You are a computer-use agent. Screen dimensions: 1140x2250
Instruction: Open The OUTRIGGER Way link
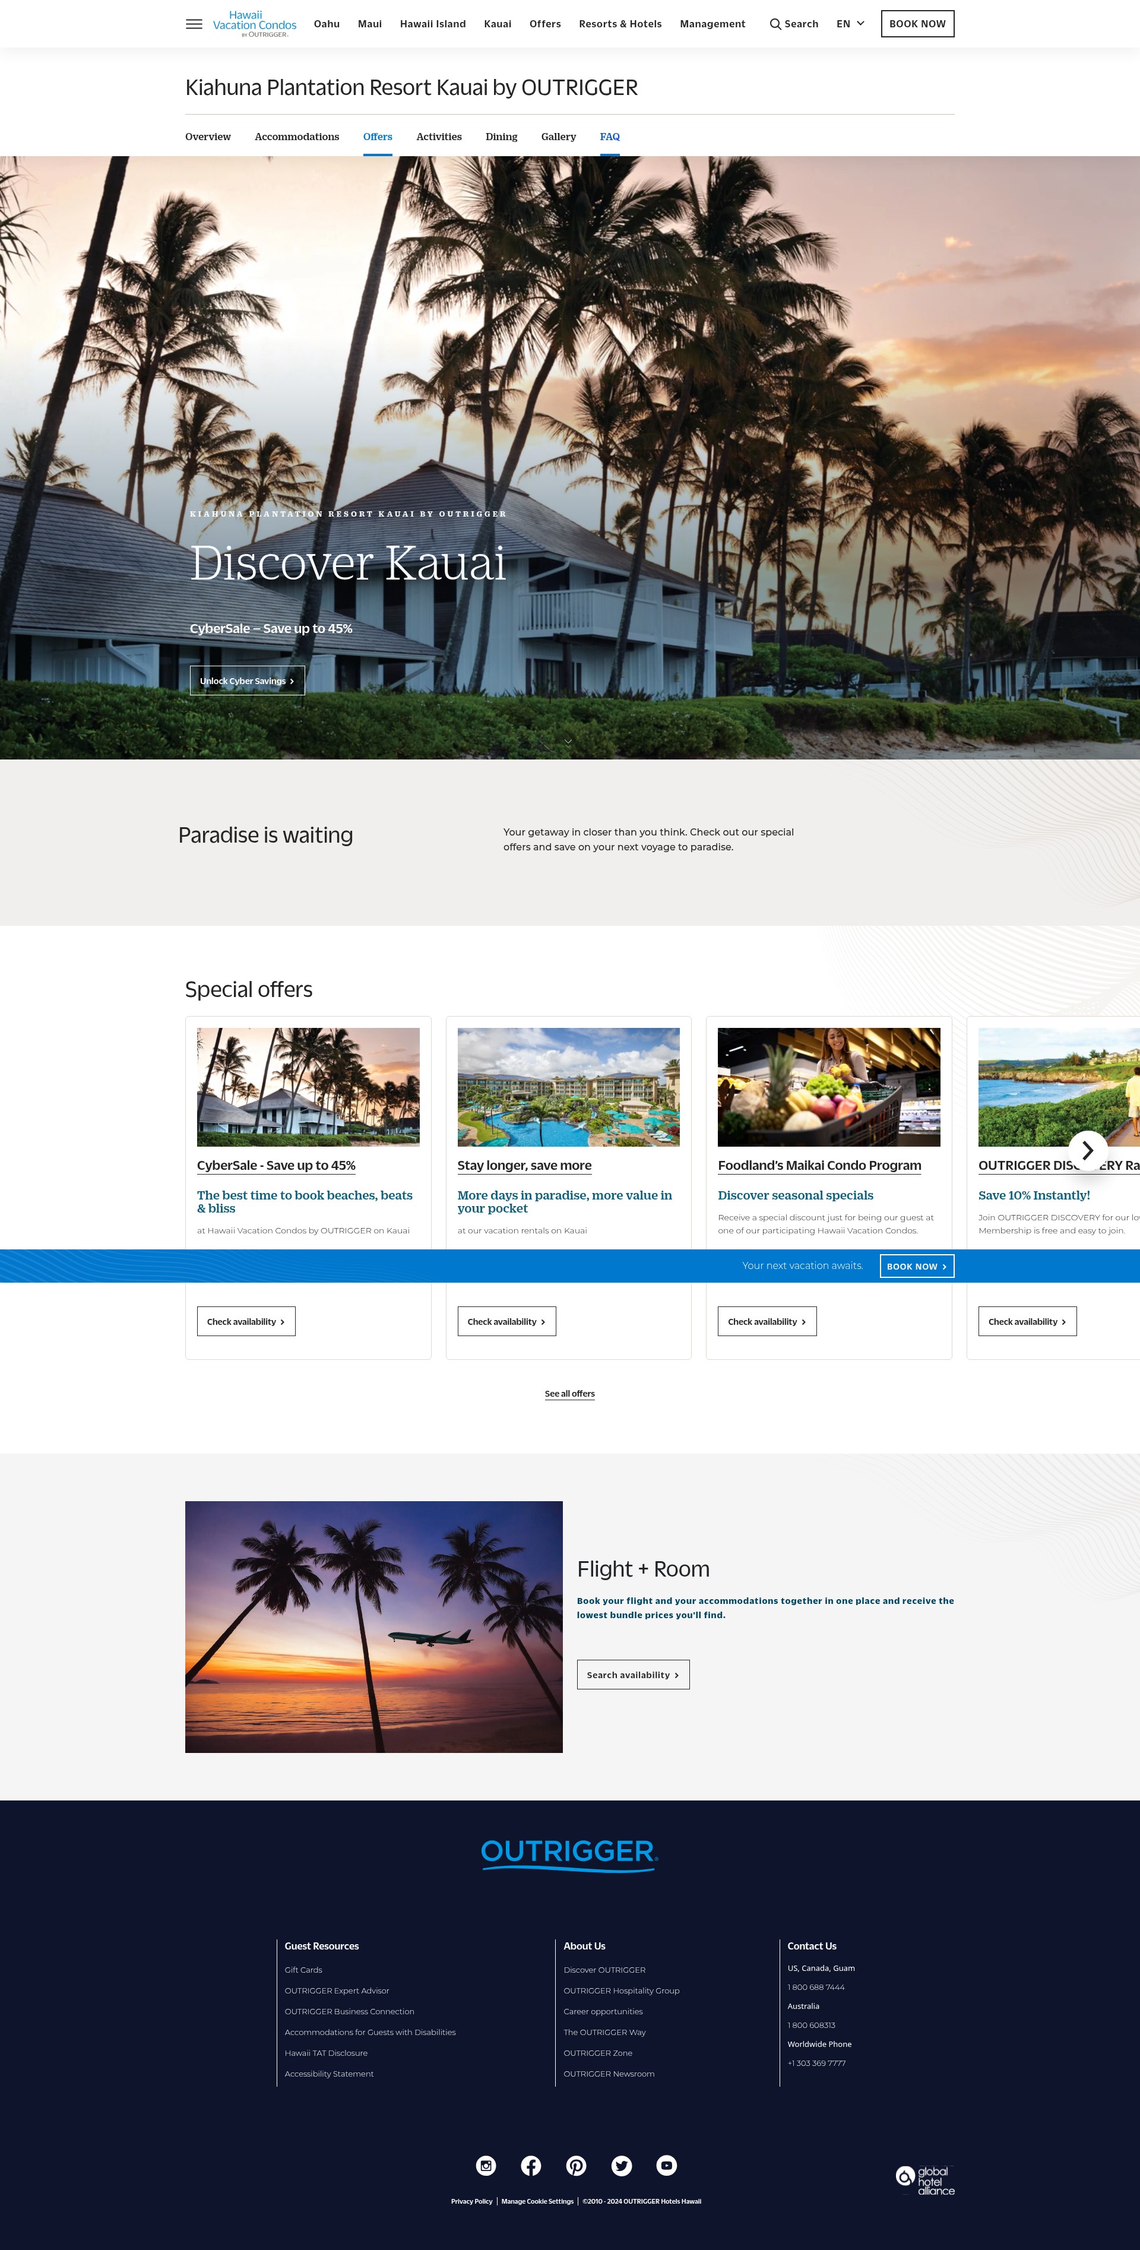tap(604, 2033)
